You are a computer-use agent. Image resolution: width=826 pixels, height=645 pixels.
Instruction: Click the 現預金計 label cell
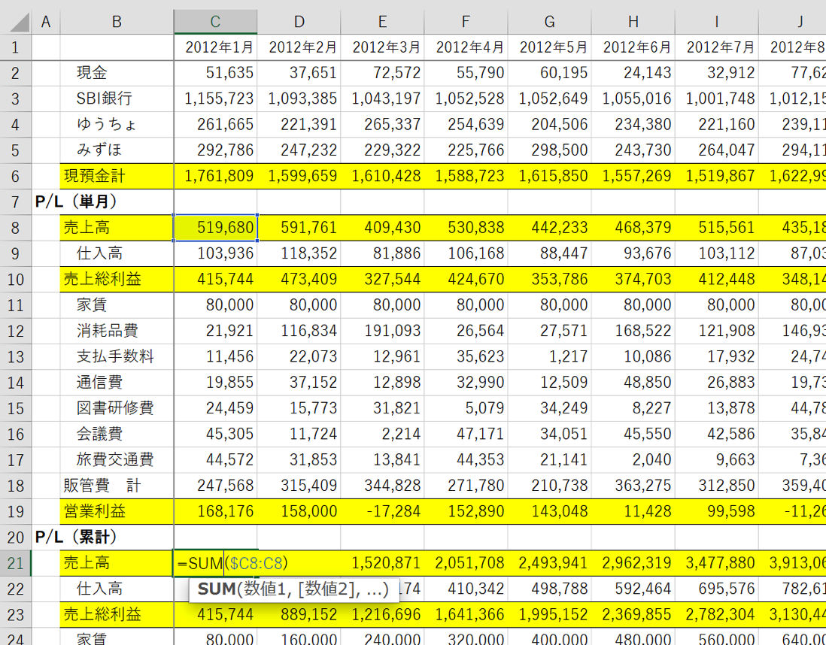[117, 177]
